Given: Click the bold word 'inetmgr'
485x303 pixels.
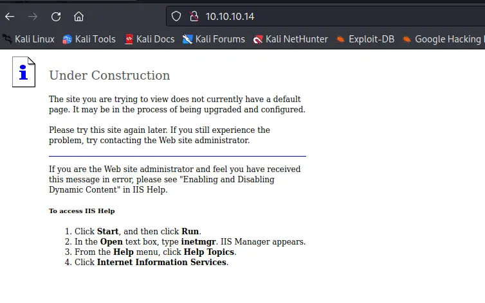Looking at the screenshot, I should pos(198,241).
